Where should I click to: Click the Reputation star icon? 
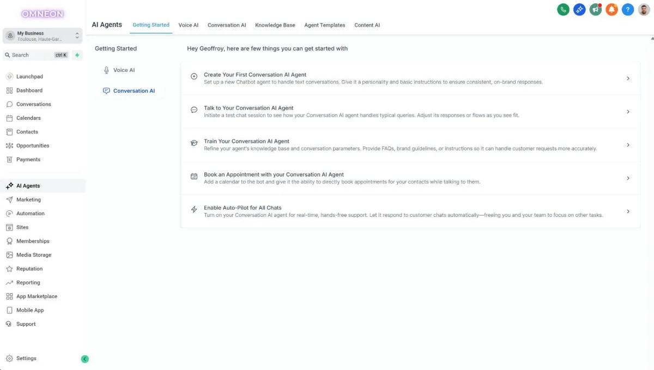click(9, 269)
